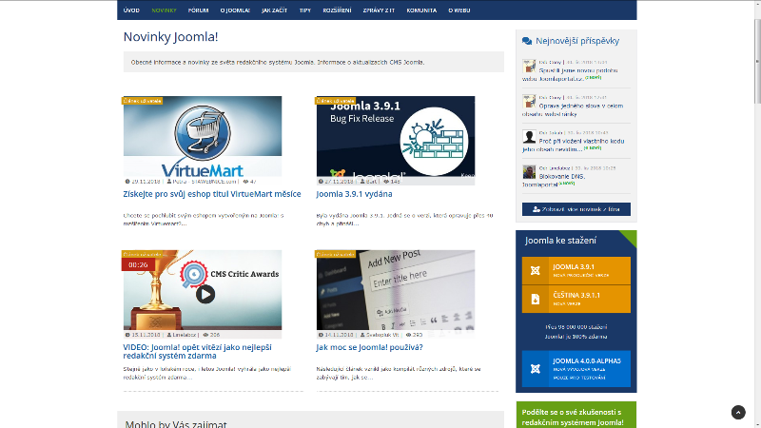The height and width of the screenshot is (428, 761).
Task: Click the TIPY menu item
Action: click(304, 10)
